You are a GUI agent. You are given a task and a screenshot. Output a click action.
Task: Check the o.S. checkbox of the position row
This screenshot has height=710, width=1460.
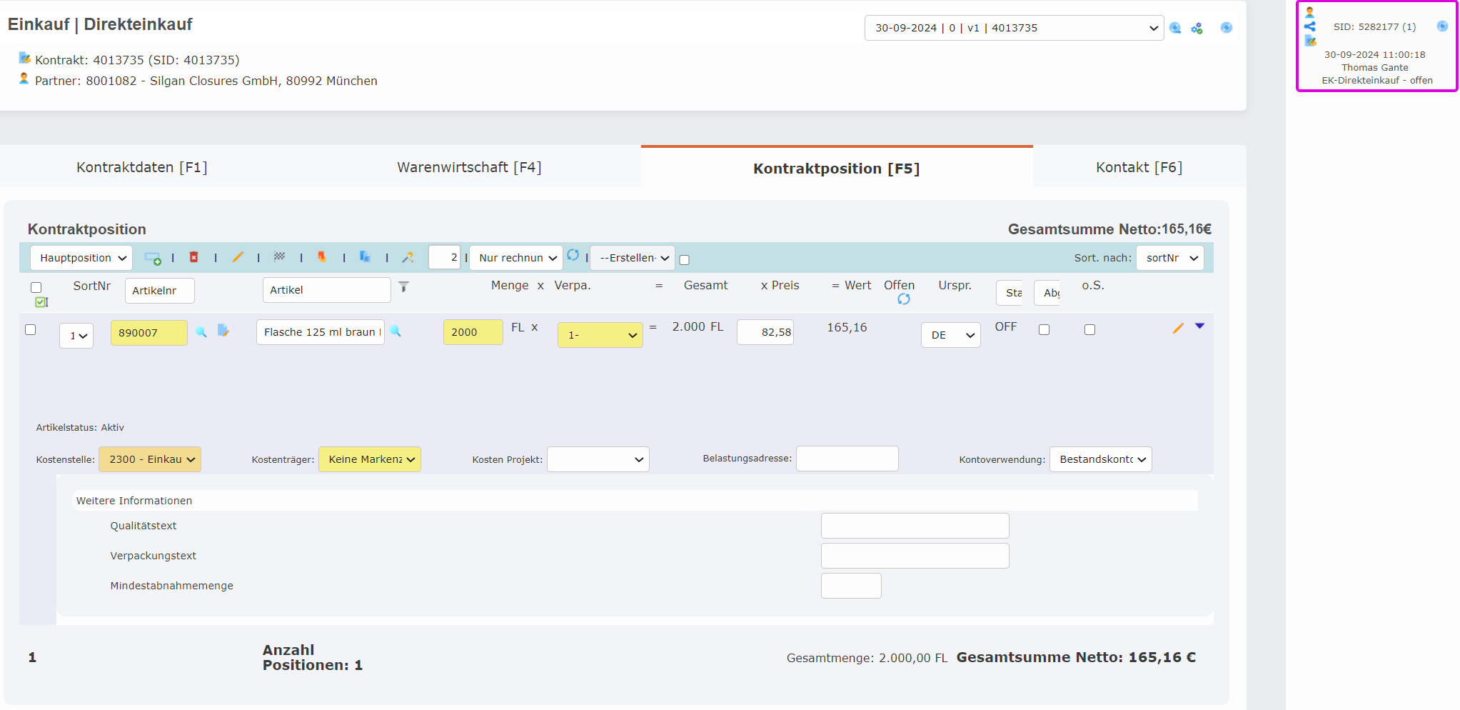pos(1090,329)
